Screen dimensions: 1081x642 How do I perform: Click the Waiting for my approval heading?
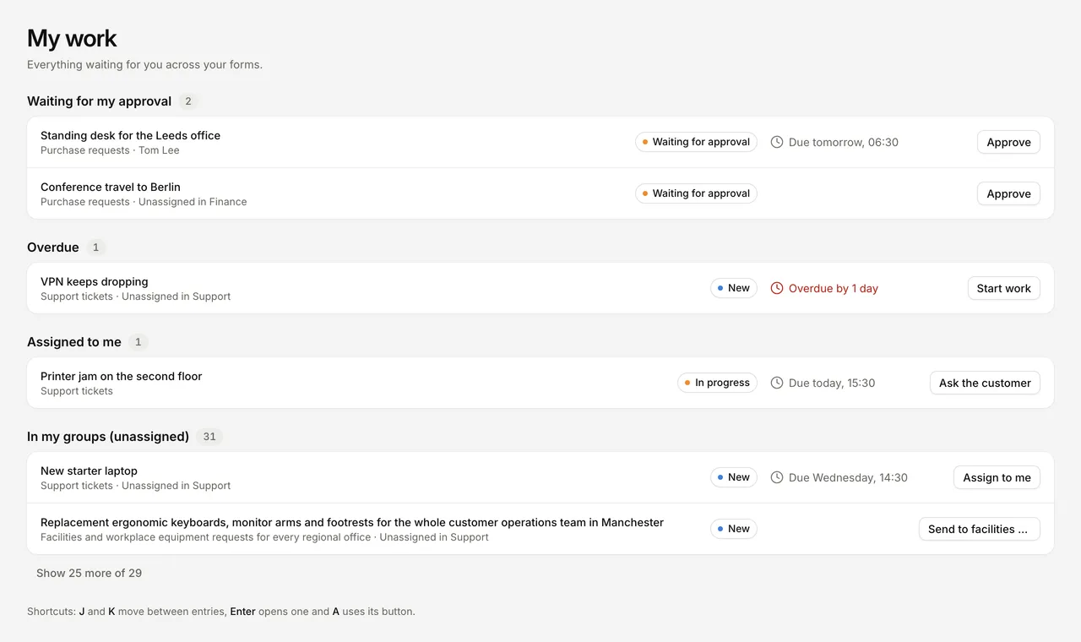tap(99, 101)
